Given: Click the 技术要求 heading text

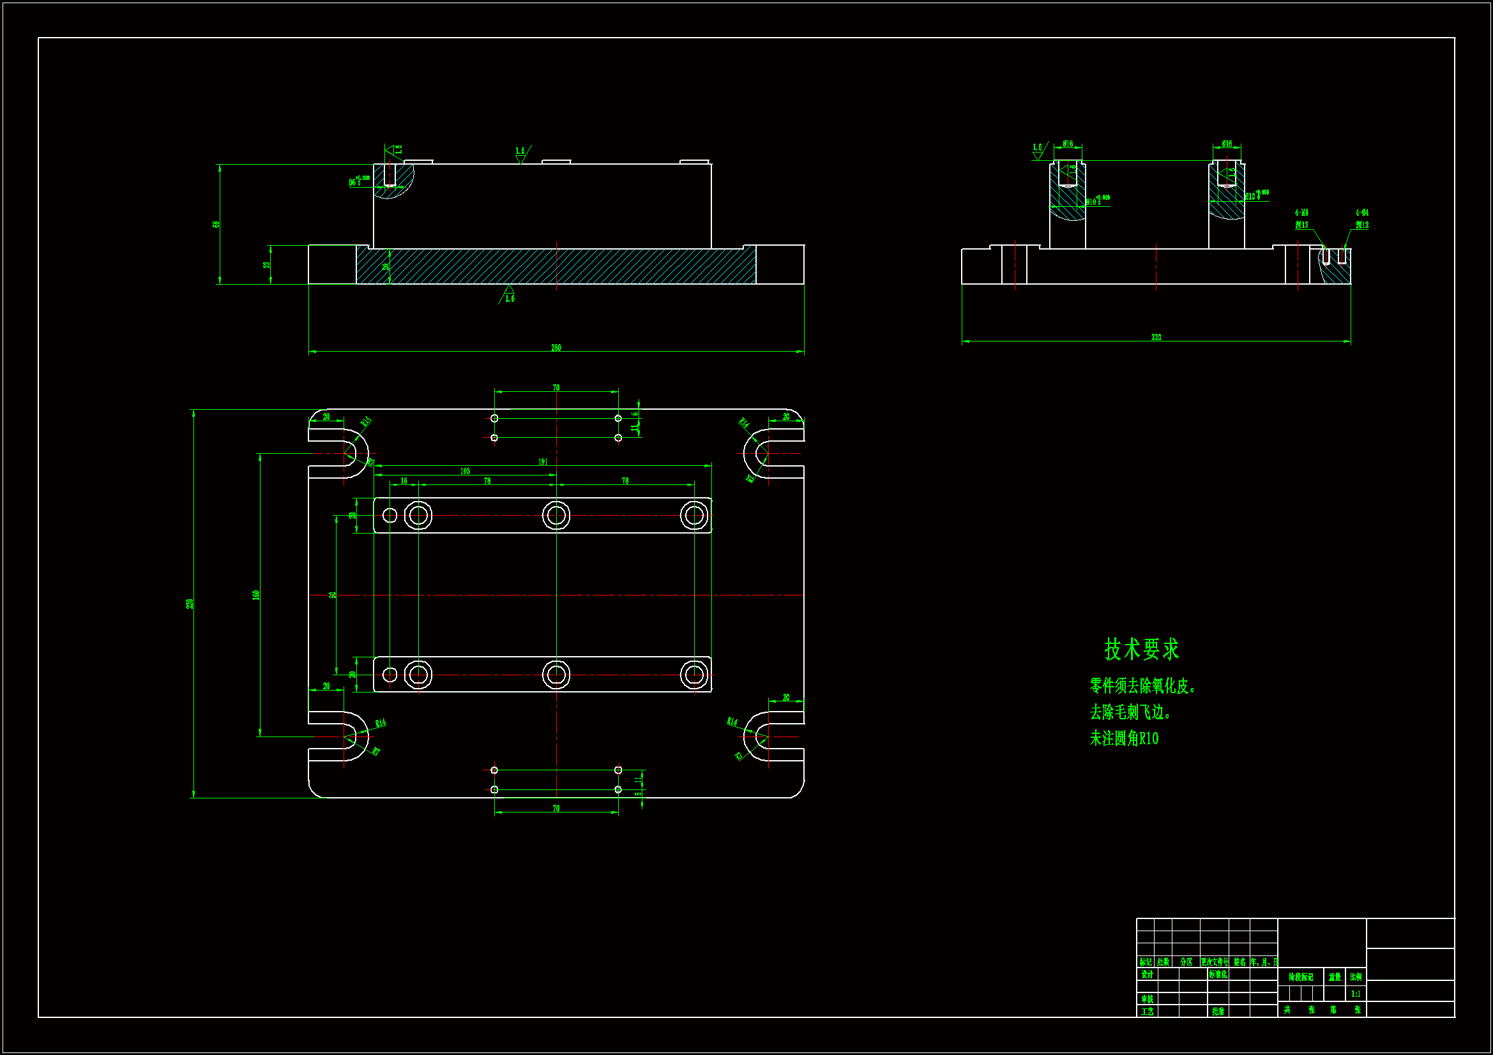Looking at the screenshot, I should coord(1141,649).
